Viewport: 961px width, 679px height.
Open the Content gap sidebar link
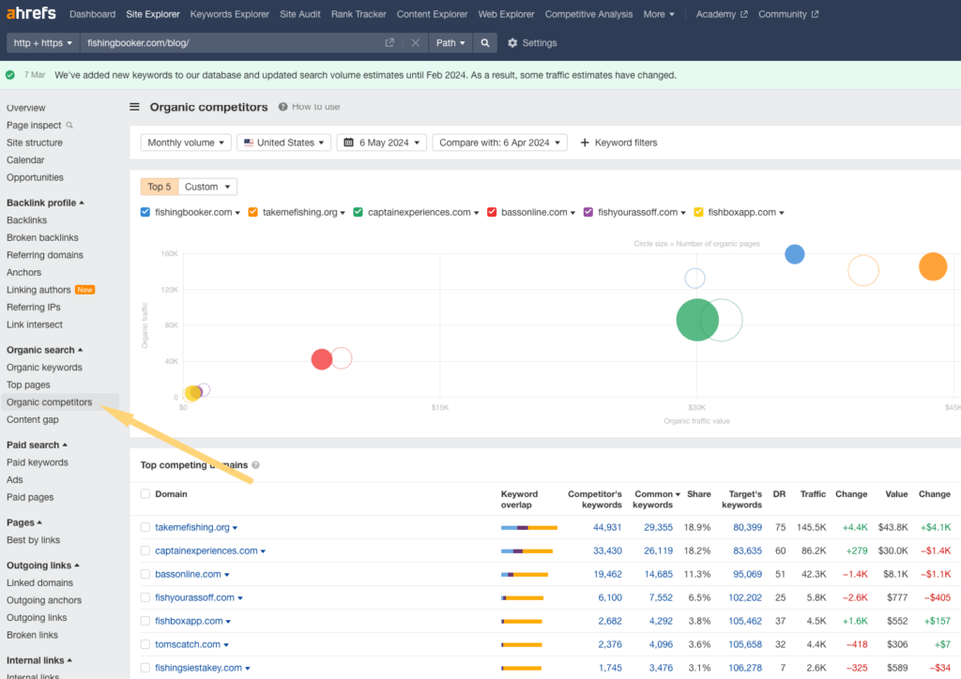[33, 420]
